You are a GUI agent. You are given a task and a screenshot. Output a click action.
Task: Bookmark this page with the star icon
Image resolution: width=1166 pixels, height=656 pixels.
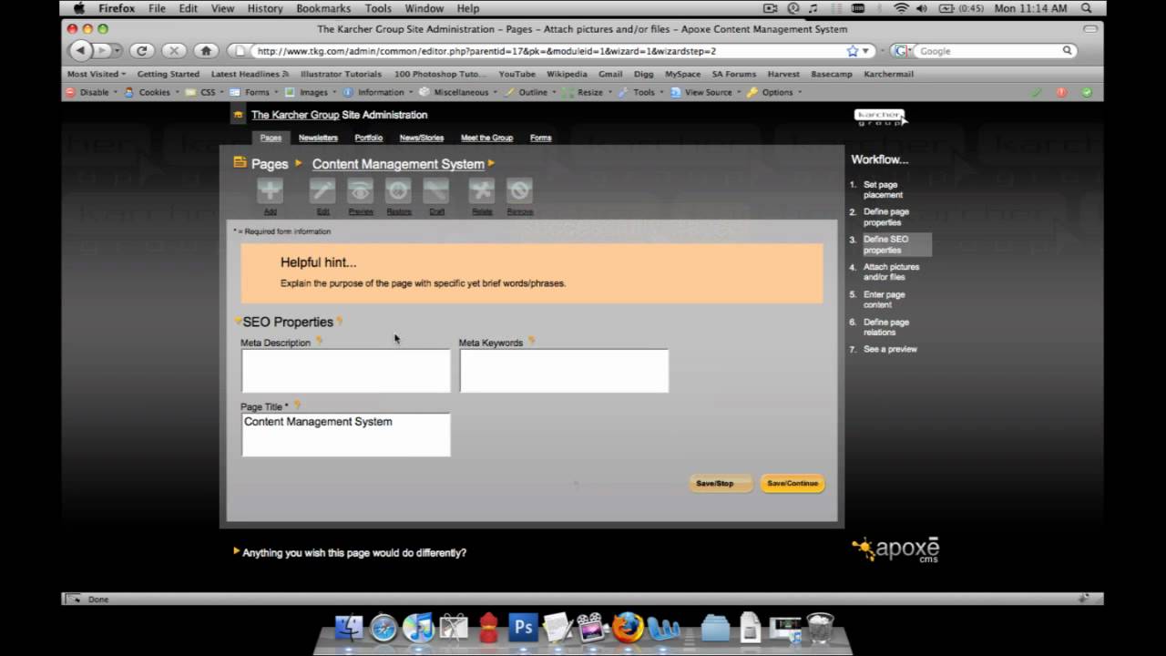pos(853,51)
